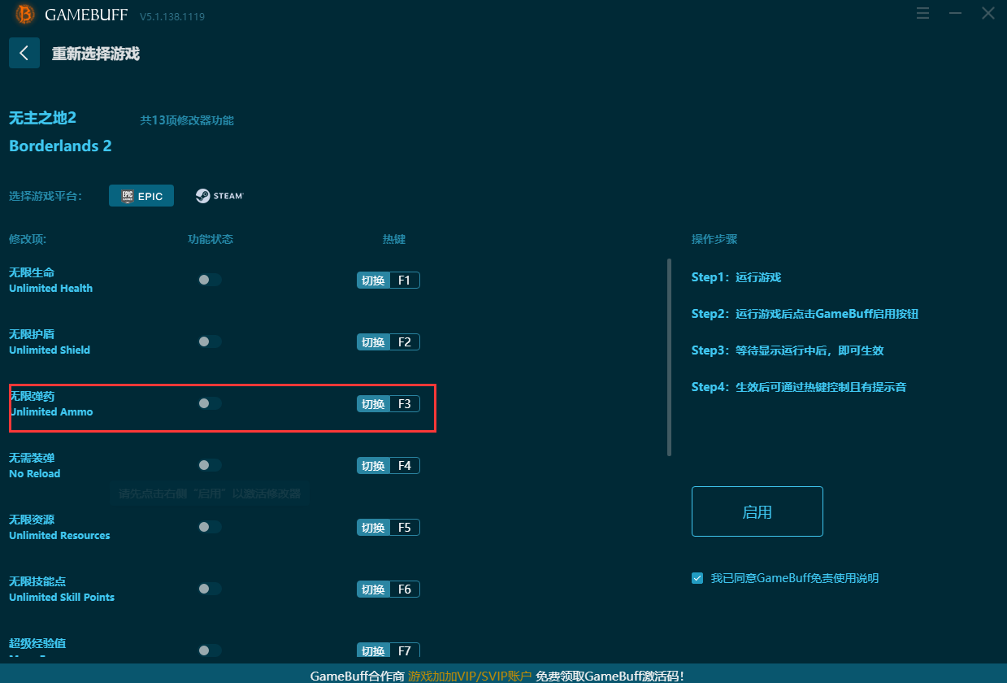Click the Unlimited Health label
This screenshot has width=1007, height=683.
[50, 289]
